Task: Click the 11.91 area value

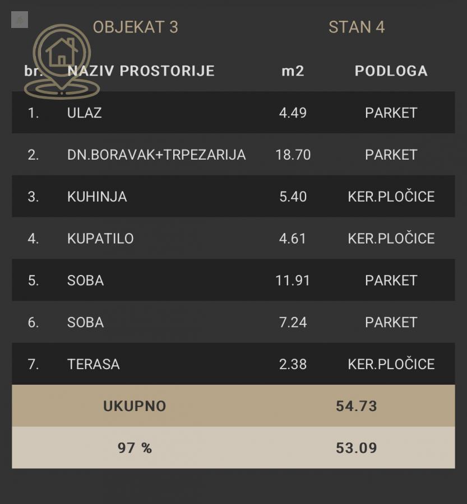Action: (x=293, y=280)
